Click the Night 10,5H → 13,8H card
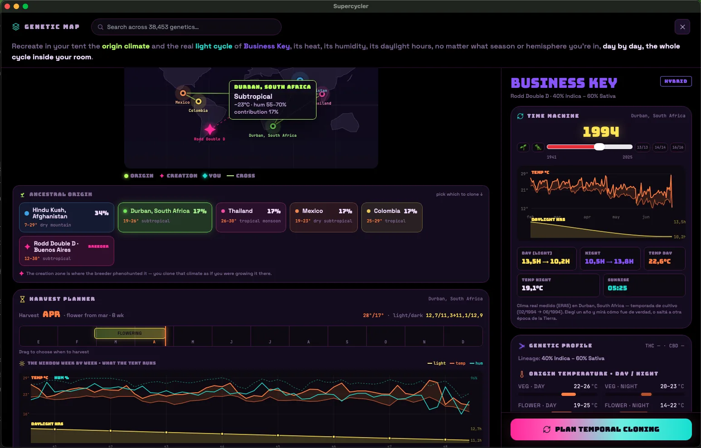The width and height of the screenshot is (701, 448). (x=610, y=259)
